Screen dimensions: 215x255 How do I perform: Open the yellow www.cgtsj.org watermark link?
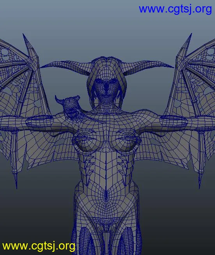click(39, 246)
